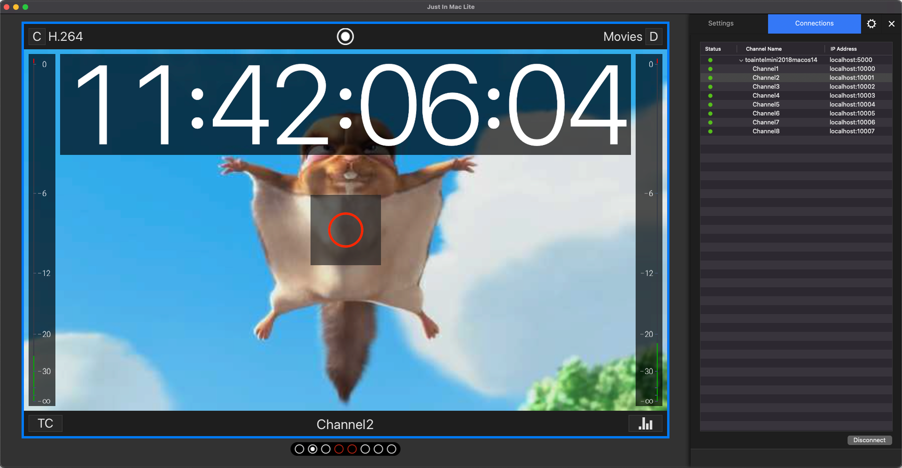Click the localhost:10007 IP address cell

point(852,131)
